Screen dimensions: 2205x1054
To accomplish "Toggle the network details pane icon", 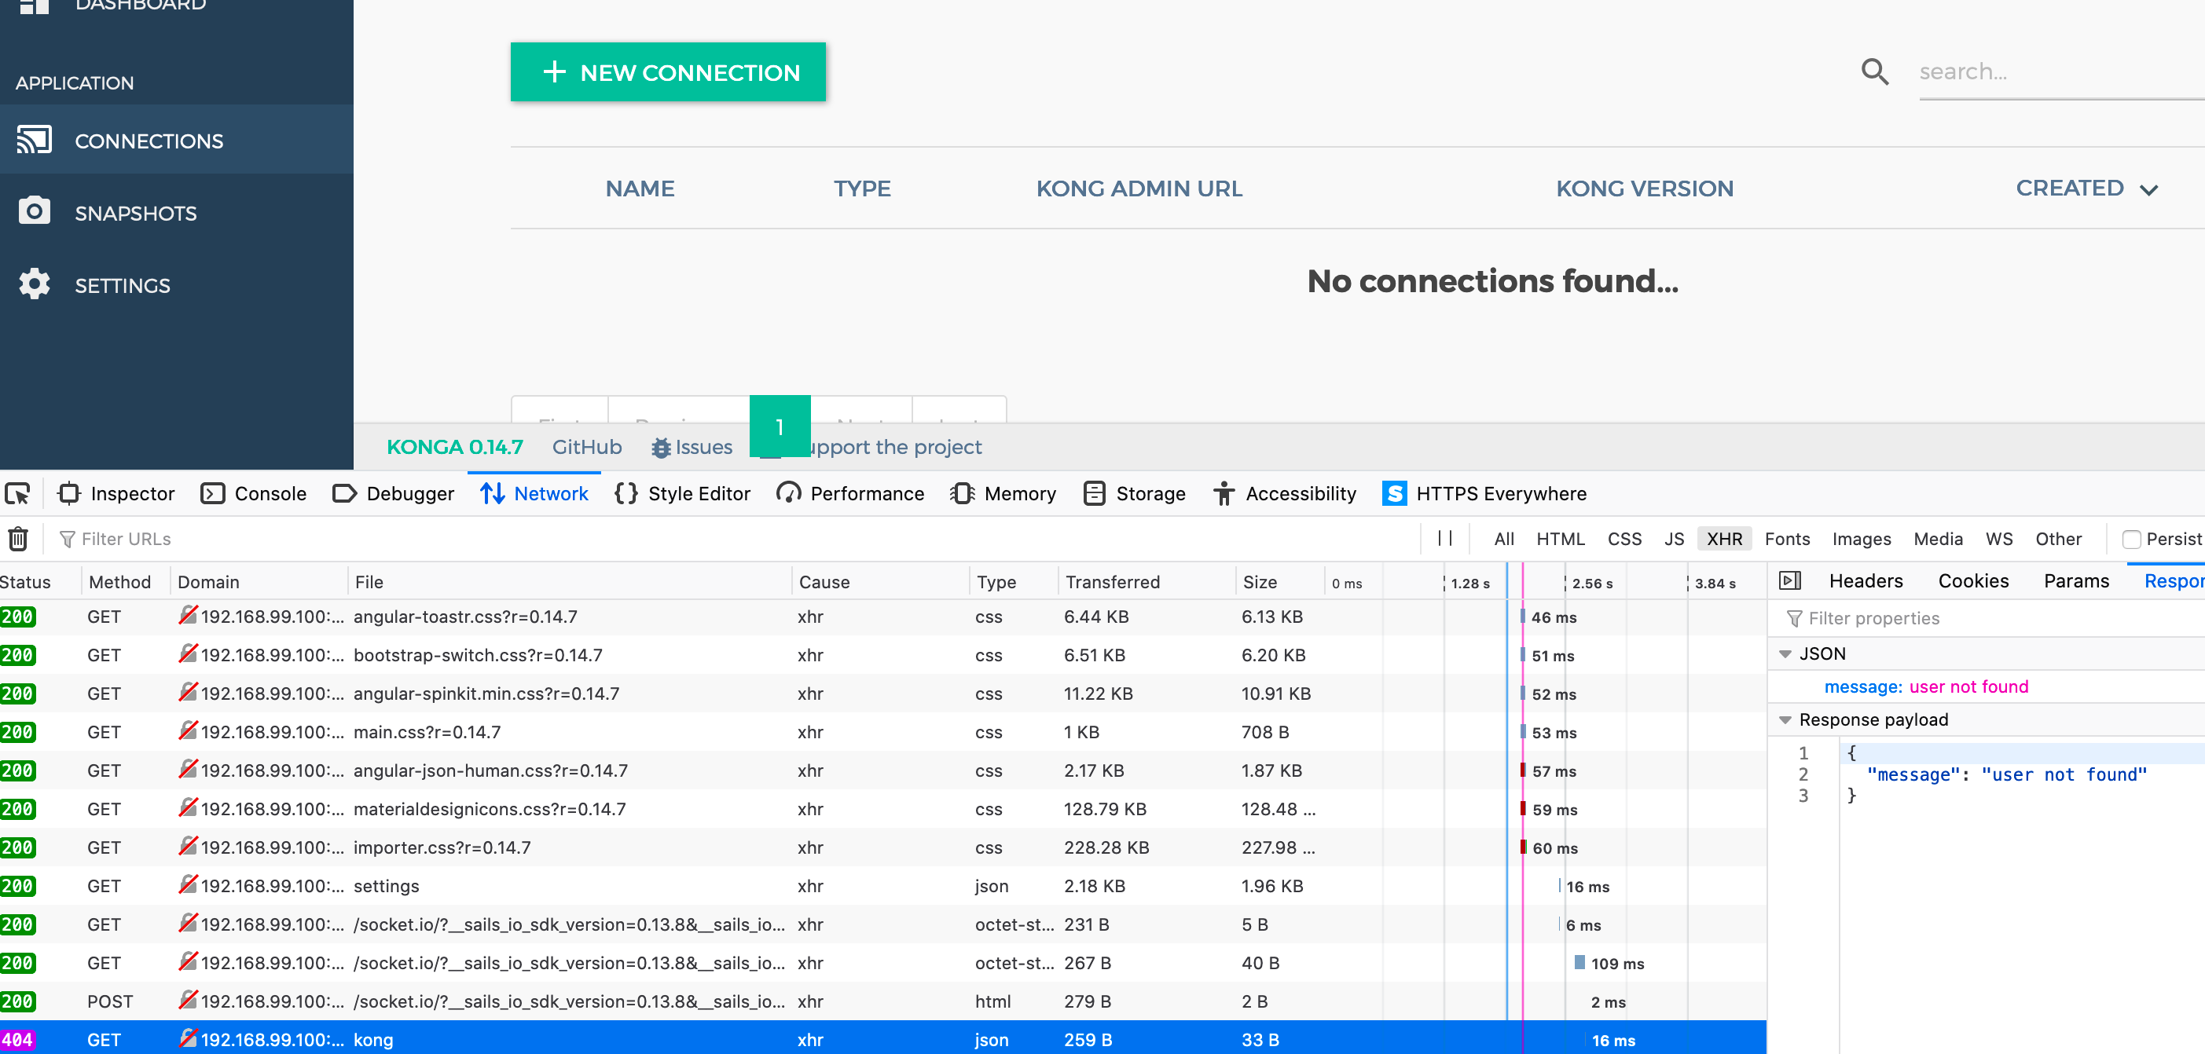I will click(x=1790, y=581).
